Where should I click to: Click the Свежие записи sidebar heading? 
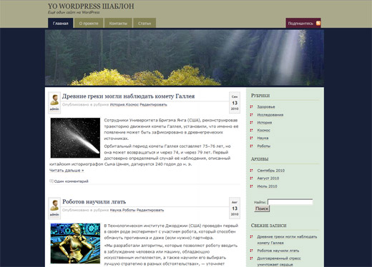tap(269, 226)
